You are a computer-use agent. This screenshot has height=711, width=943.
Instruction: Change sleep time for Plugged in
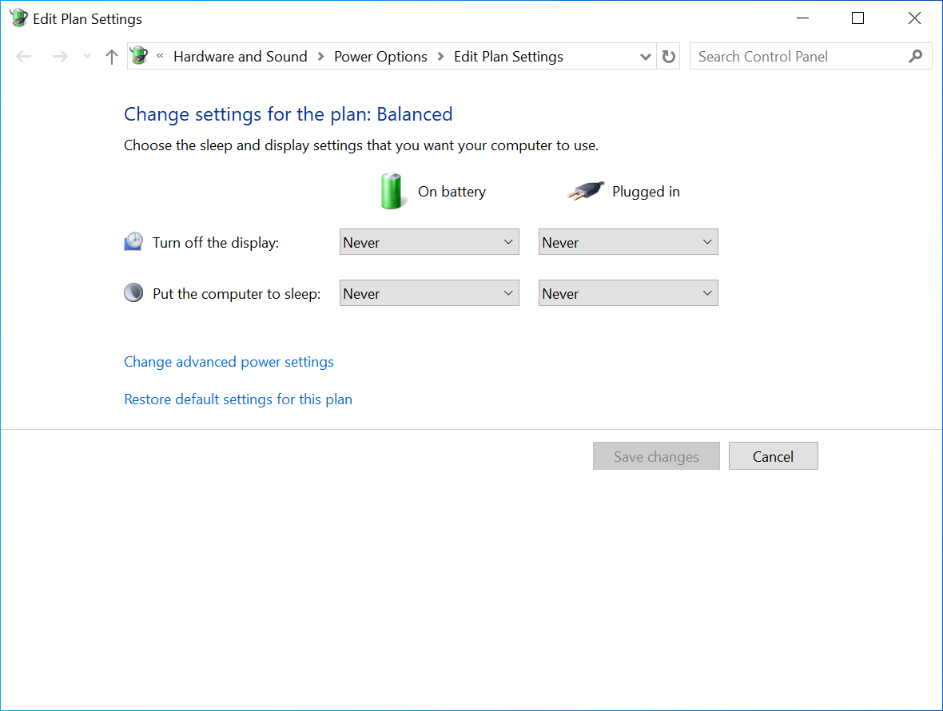pos(628,293)
